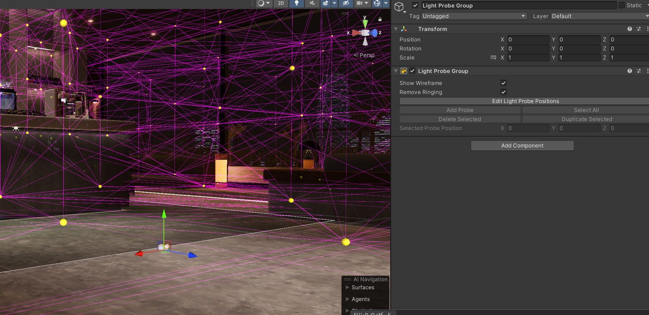
Task: Click the Transform component axes icon
Action: click(x=404, y=29)
